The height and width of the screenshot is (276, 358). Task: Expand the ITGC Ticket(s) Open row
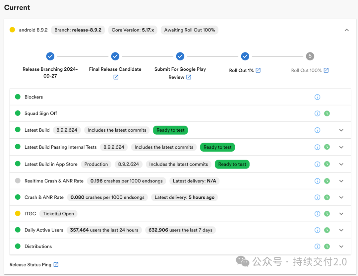click(x=341, y=214)
